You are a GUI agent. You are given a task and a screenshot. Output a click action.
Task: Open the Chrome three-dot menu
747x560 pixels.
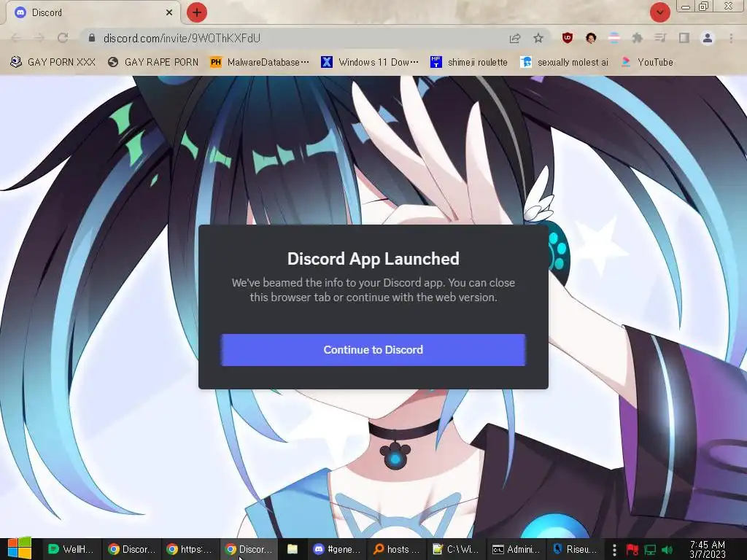731,38
